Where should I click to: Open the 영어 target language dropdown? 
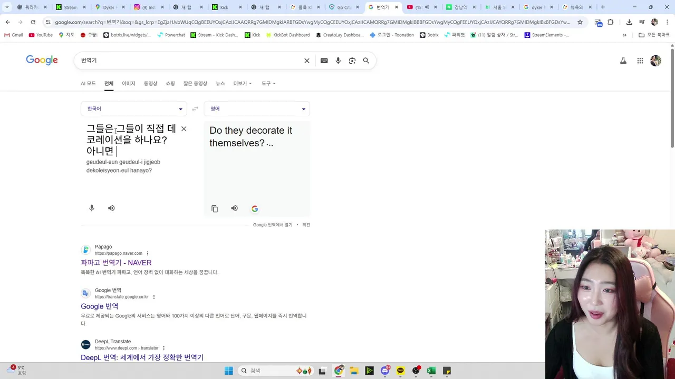(257, 109)
